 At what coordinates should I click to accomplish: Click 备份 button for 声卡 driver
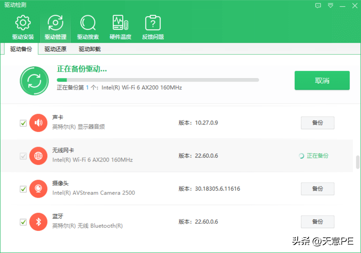[x=317, y=123]
